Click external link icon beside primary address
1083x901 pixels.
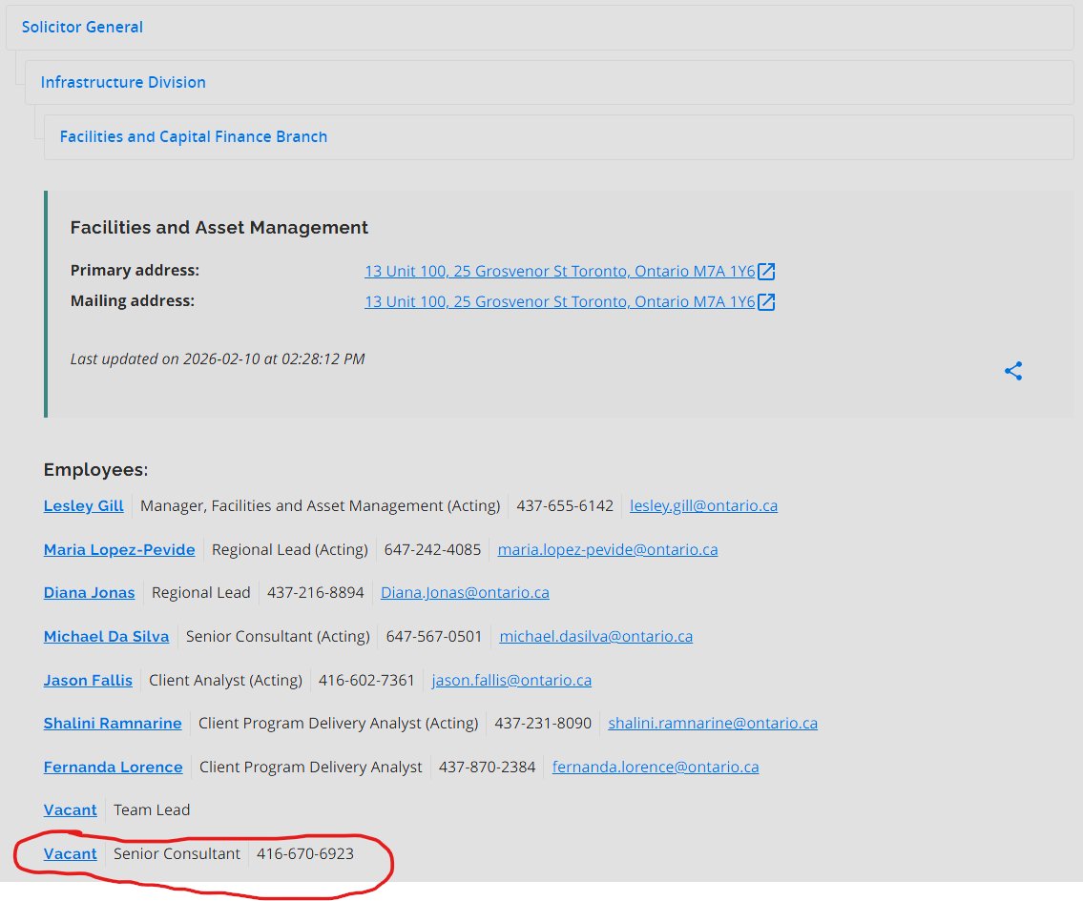pos(766,271)
